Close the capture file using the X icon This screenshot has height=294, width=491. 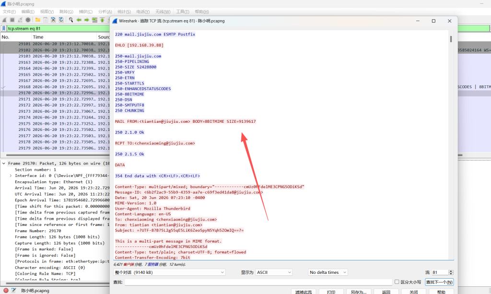(x=53, y=20)
